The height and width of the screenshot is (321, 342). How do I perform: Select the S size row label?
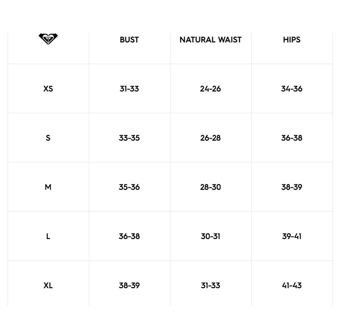coord(48,138)
